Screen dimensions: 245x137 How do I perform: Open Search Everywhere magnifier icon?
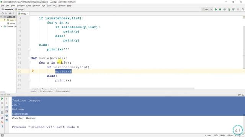pos(243,10)
